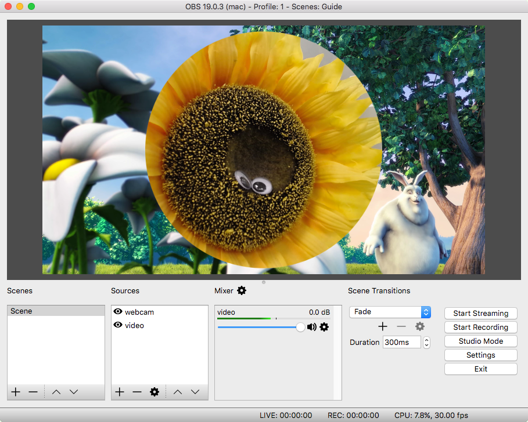Click the video volume slider handle
This screenshot has width=528, height=422.
(x=300, y=327)
